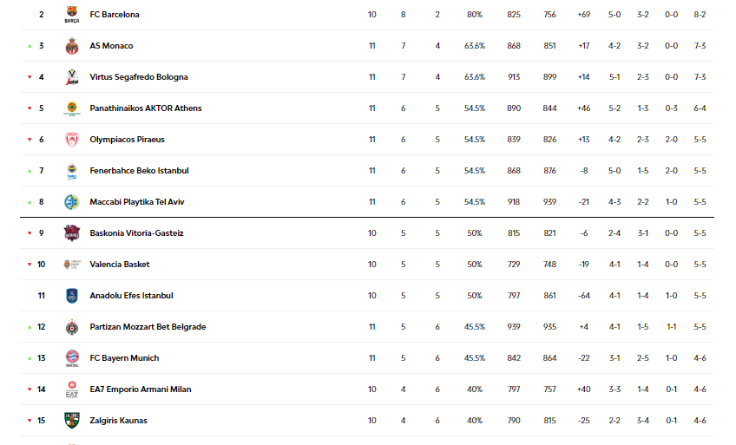Screen dimensions: 736x445
Task: Open the Valencia Basket team link
Action: 120,265
